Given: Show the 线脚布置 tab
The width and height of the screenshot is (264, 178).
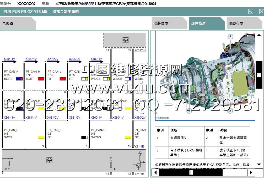Looking at the screenshot, I should (x=236, y=23).
